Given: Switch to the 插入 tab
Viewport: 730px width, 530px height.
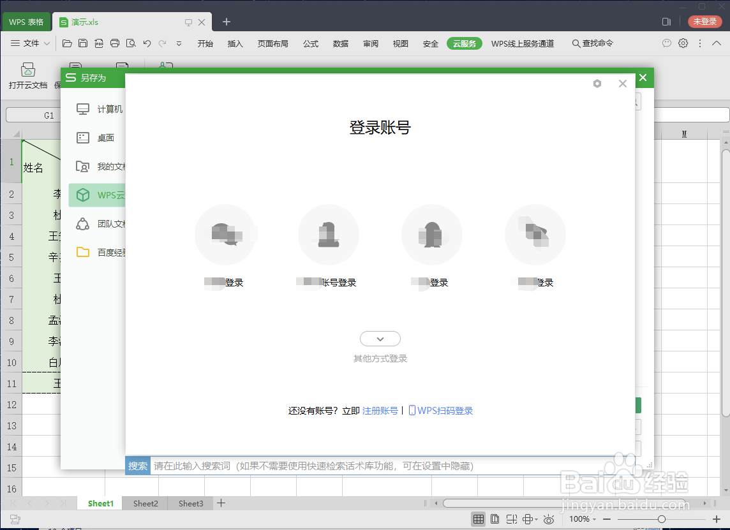Looking at the screenshot, I should click(x=235, y=43).
